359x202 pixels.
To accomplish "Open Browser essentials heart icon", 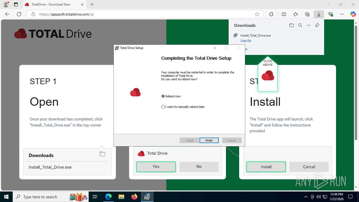I will coord(330,14).
